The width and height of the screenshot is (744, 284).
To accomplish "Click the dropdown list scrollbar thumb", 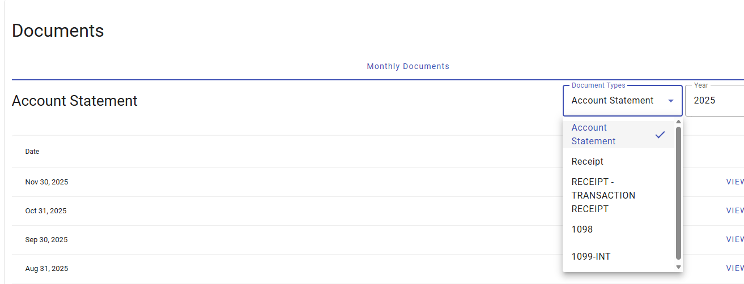I will click(x=678, y=192).
